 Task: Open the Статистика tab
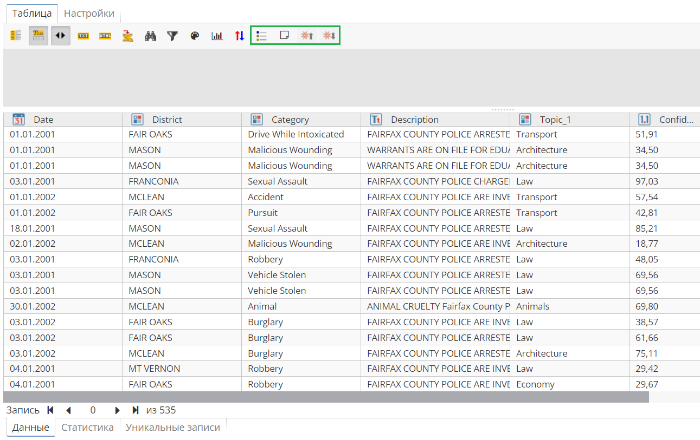[x=87, y=427]
